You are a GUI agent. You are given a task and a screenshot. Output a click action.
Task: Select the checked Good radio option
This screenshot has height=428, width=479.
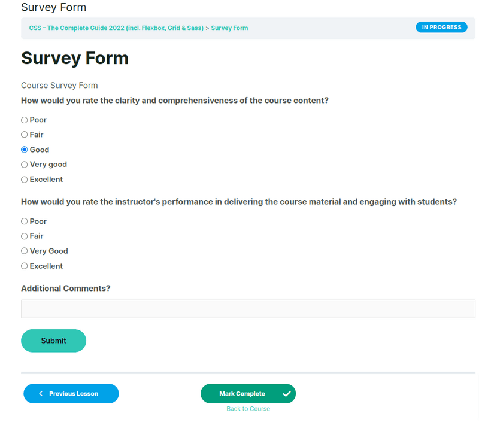pos(25,150)
